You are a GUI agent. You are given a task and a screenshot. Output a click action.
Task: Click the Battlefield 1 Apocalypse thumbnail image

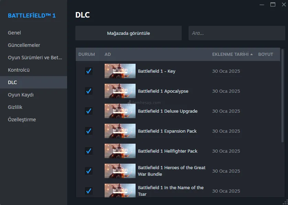click(x=120, y=91)
